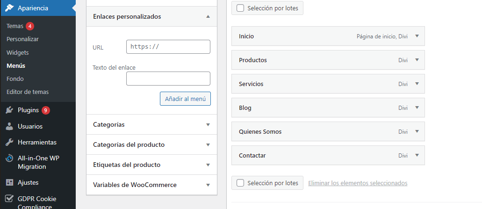
Task: Click the All-in-One WP Migration icon
Action: [9, 159]
